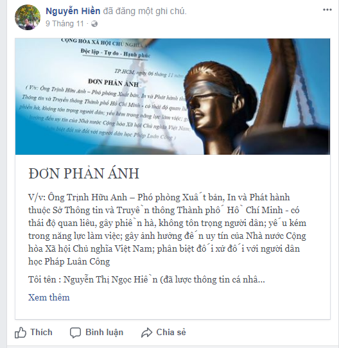The height and width of the screenshot is (348, 339).
Task: Click the globe public privacy icon
Action: point(94,24)
